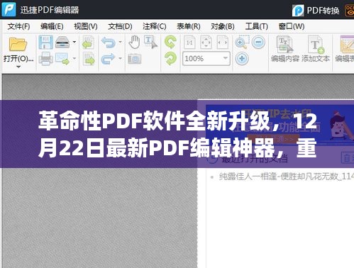Viewport: 354px width, 268px height.
Task: Rotate page clockwise (lower green arrow)
Action: point(170,58)
